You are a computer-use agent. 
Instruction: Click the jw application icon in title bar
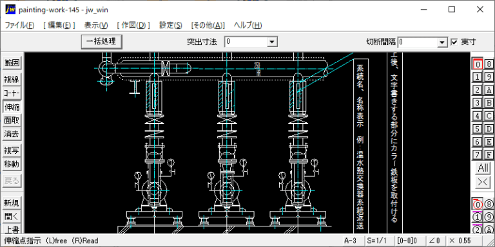point(10,10)
